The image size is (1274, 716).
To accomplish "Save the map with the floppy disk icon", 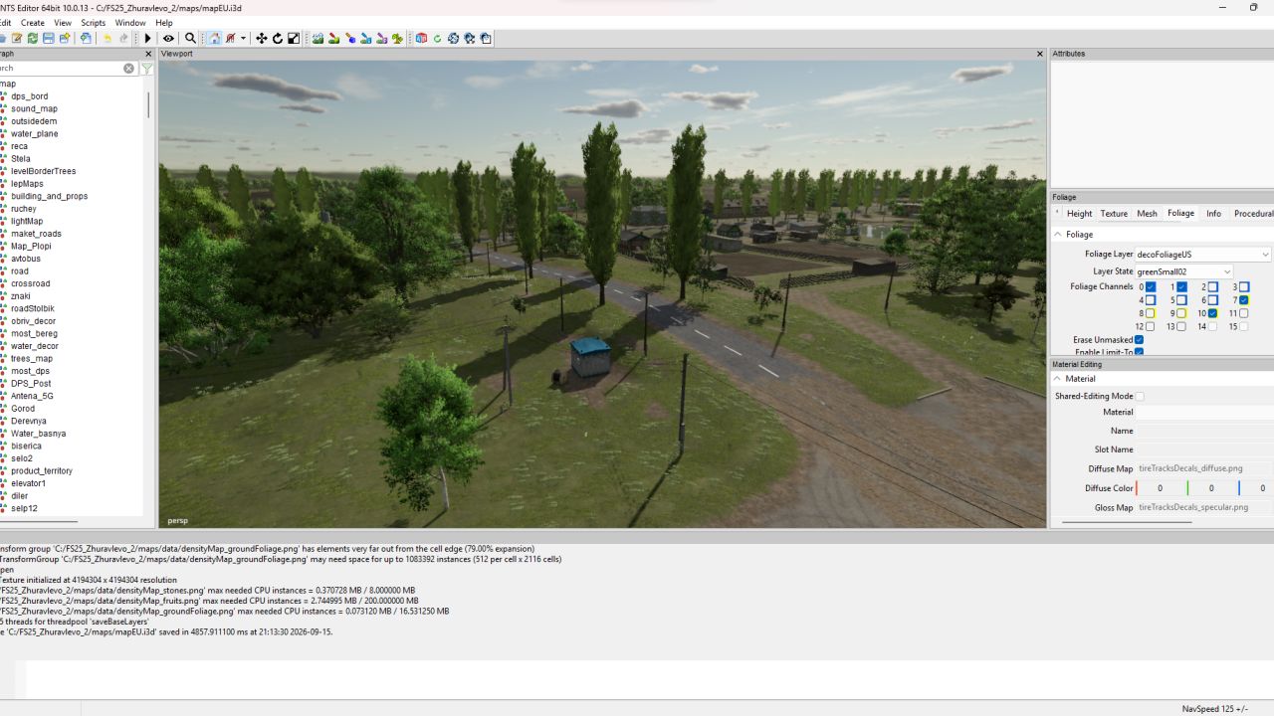I will [x=49, y=39].
